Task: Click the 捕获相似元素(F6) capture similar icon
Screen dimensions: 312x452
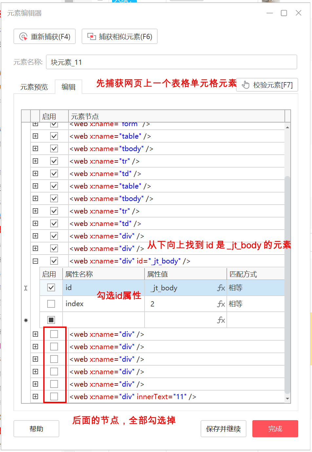Action: (91, 36)
